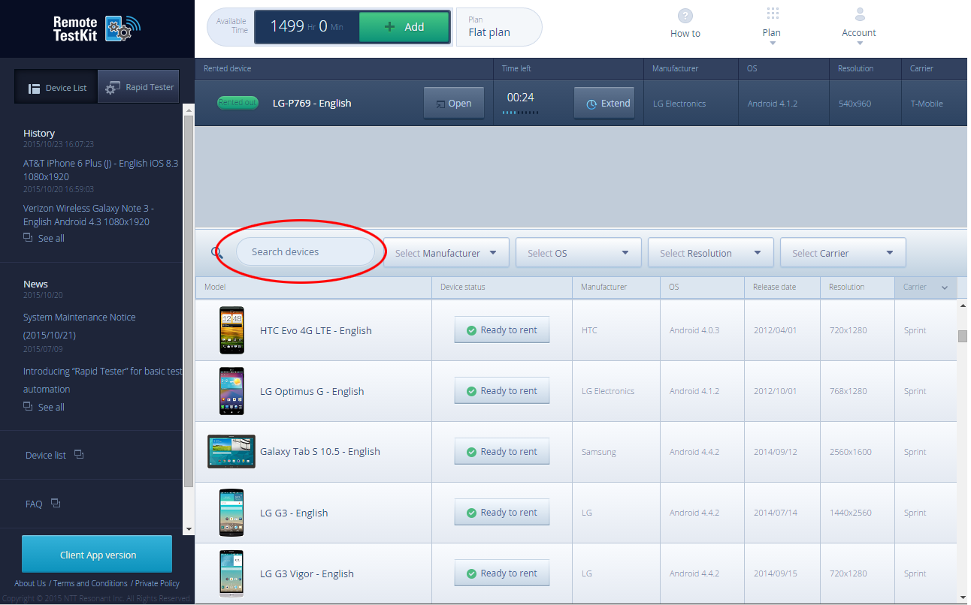The width and height of the screenshot is (971, 605).
Task: Click the About Us footer link
Action: click(30, 583)
